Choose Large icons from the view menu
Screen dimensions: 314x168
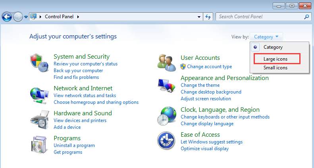pyautogui.click(x=275, y=59)
